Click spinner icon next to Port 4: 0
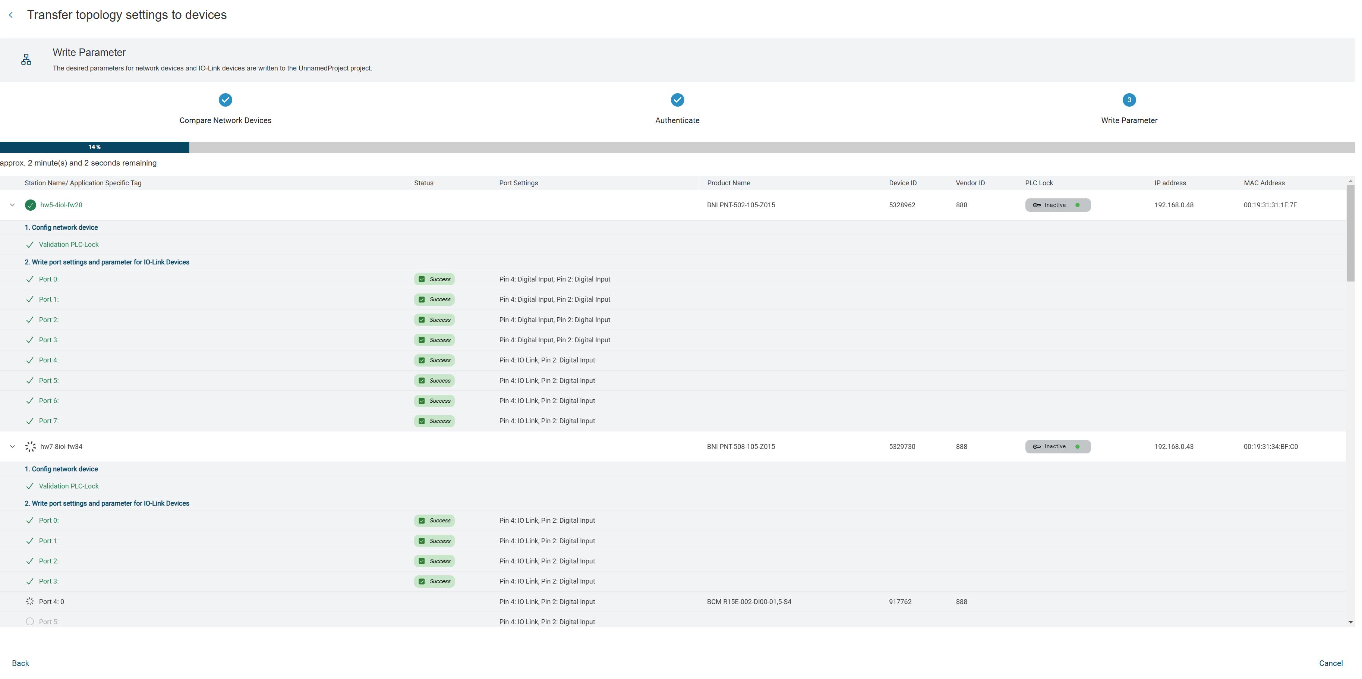 pyautogui.click(x=30, y=602)
